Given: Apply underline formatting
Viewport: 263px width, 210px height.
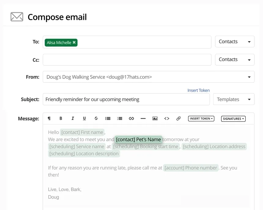Looking at the screenshot, I should (84, 118).
